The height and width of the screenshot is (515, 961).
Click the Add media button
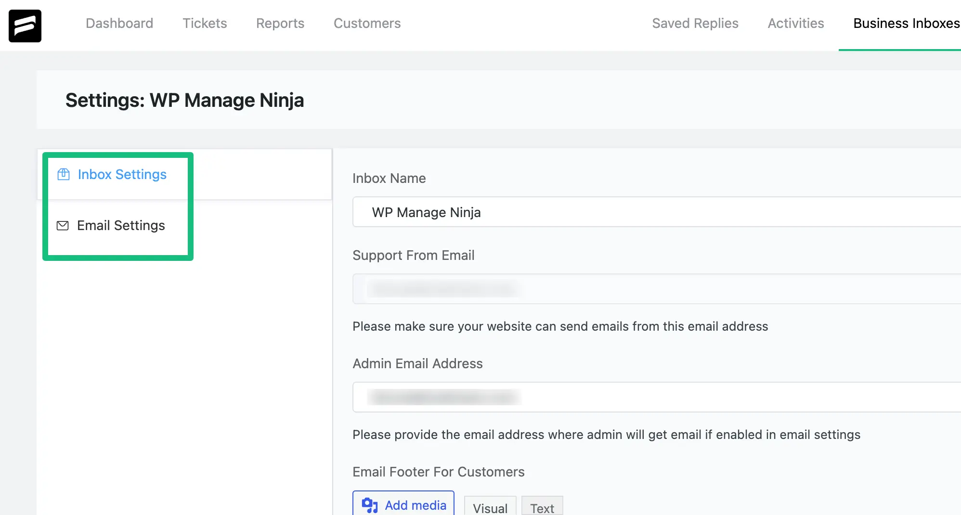click(403, 503)
